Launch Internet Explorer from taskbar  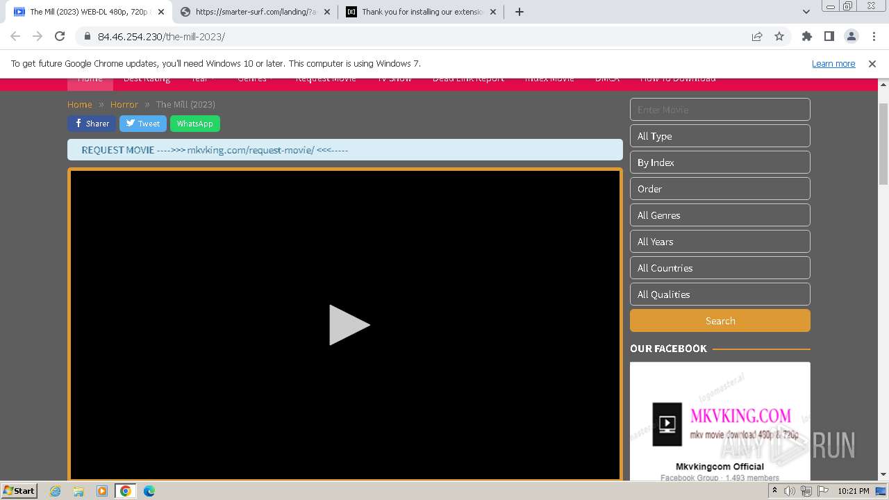56,491
